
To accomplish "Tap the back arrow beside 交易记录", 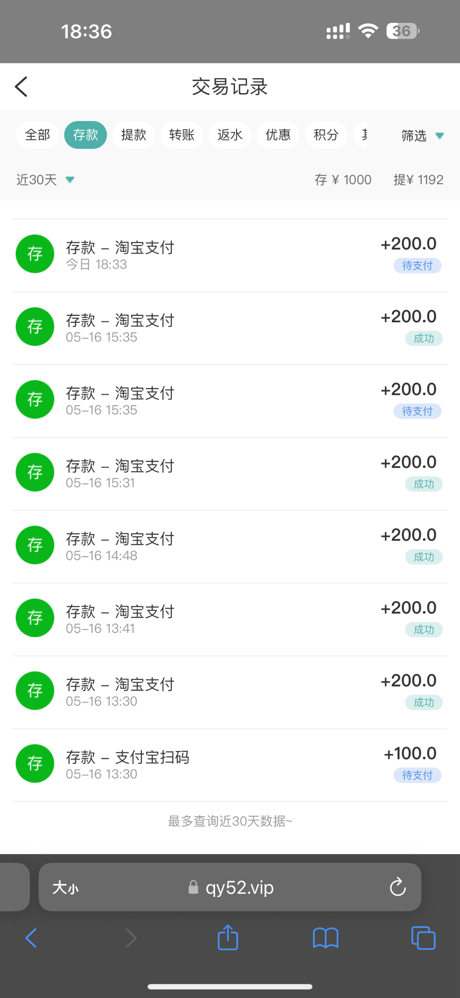I will coord(21,86).
